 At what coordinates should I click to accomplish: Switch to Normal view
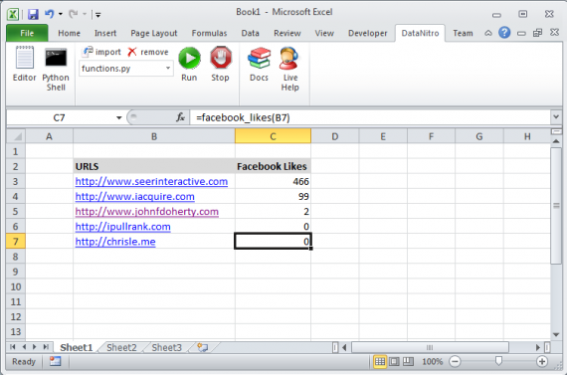coord(380,361)
